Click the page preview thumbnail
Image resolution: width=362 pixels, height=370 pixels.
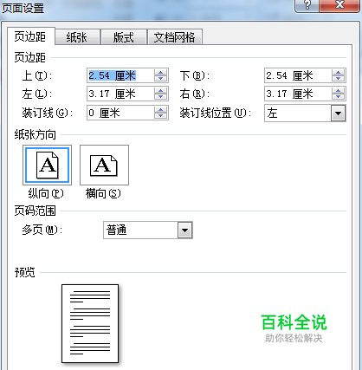[90, 323]
